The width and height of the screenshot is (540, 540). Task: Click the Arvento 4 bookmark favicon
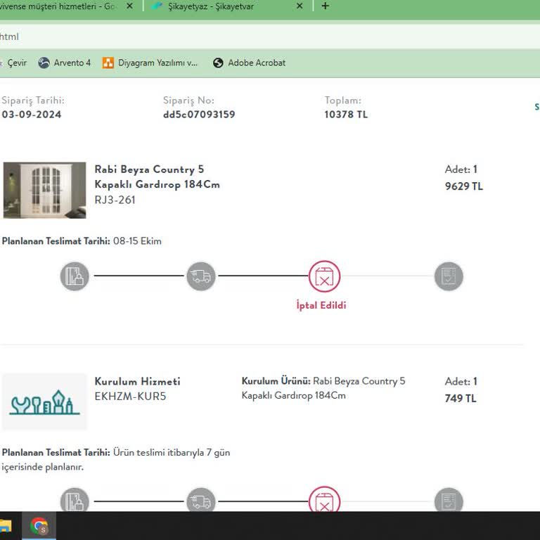click(x=44, y=63)
